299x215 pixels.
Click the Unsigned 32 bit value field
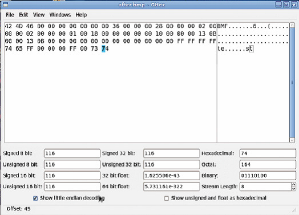tap(171, 164)
